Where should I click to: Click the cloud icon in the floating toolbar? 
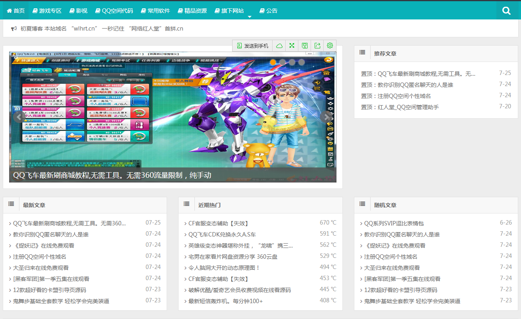[279, 46]
